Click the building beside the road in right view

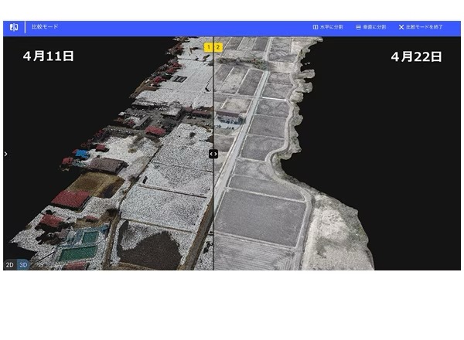tap(229, 116)
